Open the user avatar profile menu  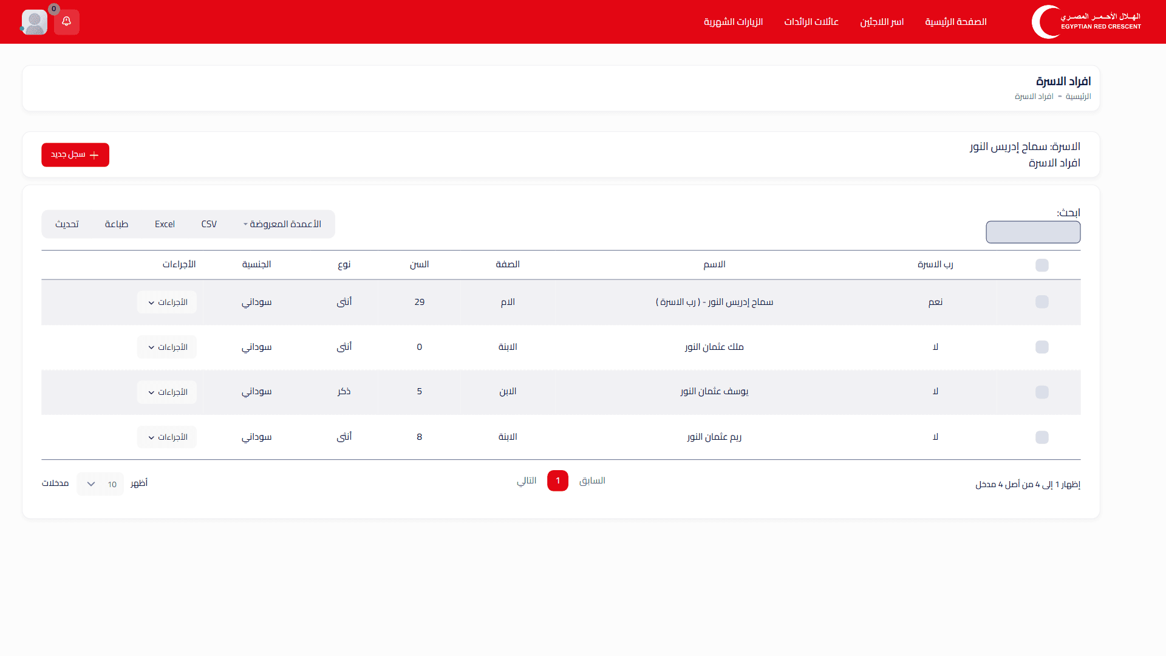pos(35,22)
